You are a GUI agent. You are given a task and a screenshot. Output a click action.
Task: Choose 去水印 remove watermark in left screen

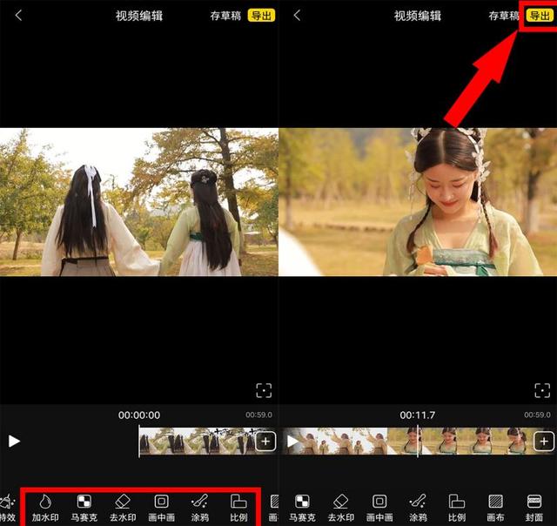coord(123,507)
